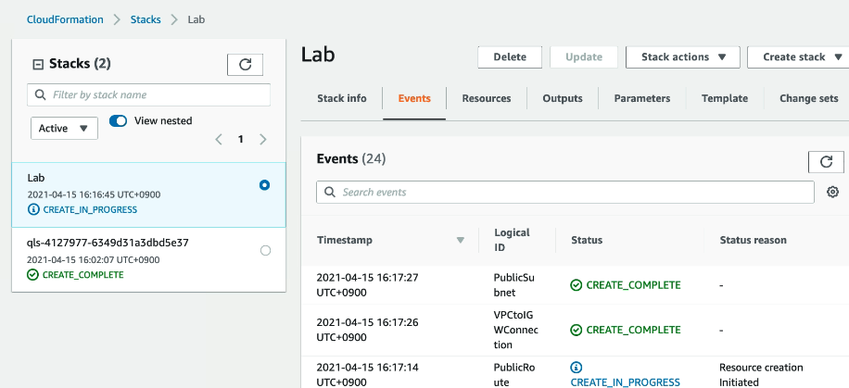Open the Active filter dropdown
This screenshot has height=388, width=849.
(x=64, y=128)
